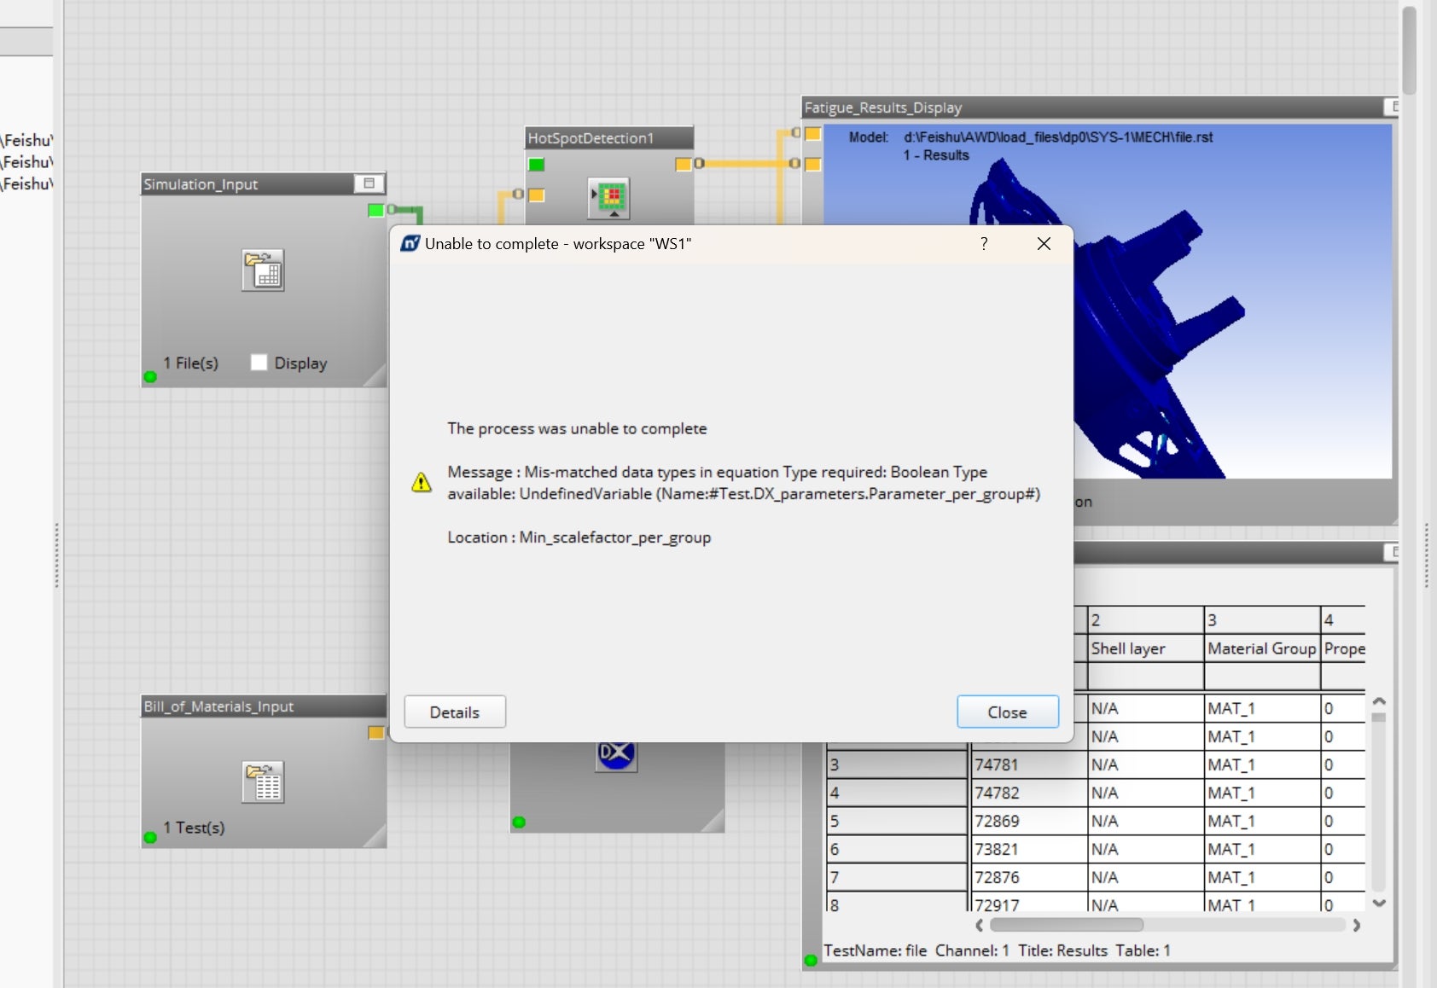The width and height of the screenshot is (1437, 988).
Task: Click the Details button in the error dialog
Action: pos(455,712)
